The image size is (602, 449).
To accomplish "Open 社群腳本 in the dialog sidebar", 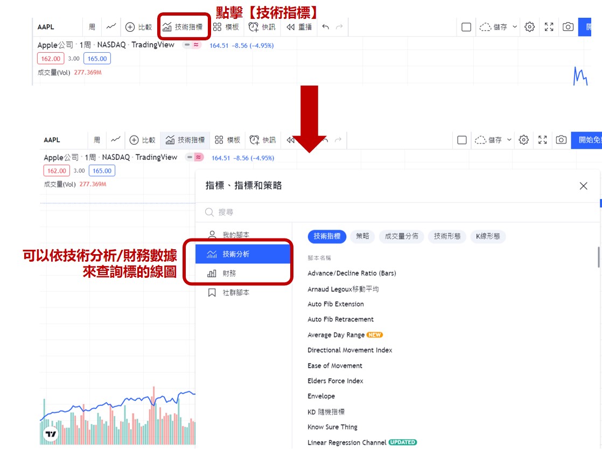I will (x=243, y=292).
